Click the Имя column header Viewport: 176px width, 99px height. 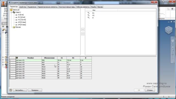[101, 10]
